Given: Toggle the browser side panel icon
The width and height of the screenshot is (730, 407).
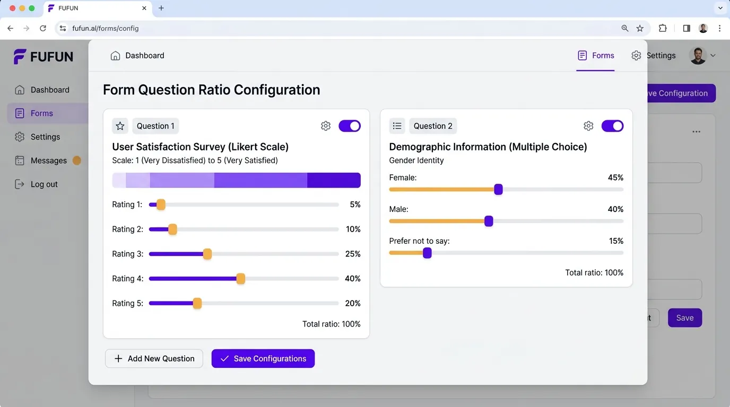Looking at the screenshot, I should 686,28.
